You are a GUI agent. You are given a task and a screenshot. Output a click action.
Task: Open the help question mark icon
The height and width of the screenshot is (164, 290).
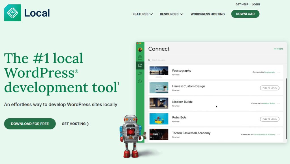pyautogui.click(x=140, y=81)
